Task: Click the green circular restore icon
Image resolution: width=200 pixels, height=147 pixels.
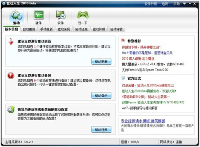Action: [11, 109]
